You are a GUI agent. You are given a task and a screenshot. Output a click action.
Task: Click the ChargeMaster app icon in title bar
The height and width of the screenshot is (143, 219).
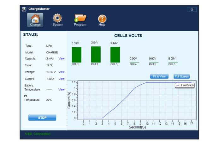pos(24,9)
